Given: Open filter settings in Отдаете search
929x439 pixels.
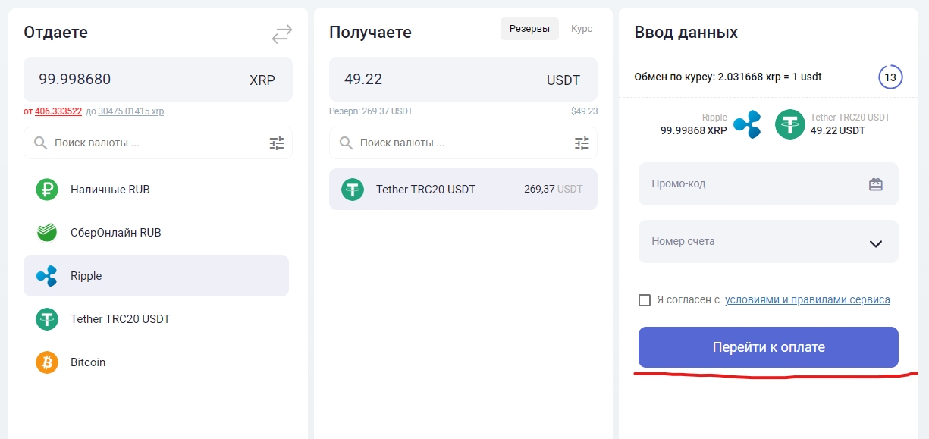Looking at the screenshot, I should point(277,143).
